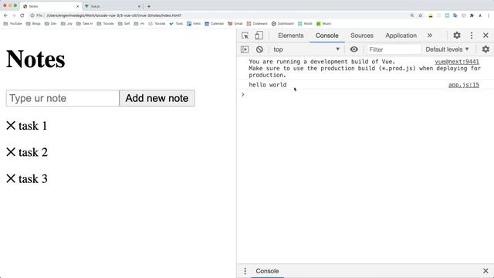This screenshot has width=494, height=278.
Task: Open the Application tab
Action: 401,36
